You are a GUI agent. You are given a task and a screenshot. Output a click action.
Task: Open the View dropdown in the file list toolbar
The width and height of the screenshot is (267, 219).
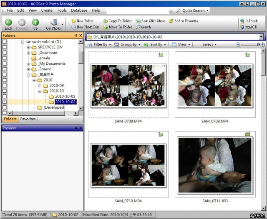point(181,45)
